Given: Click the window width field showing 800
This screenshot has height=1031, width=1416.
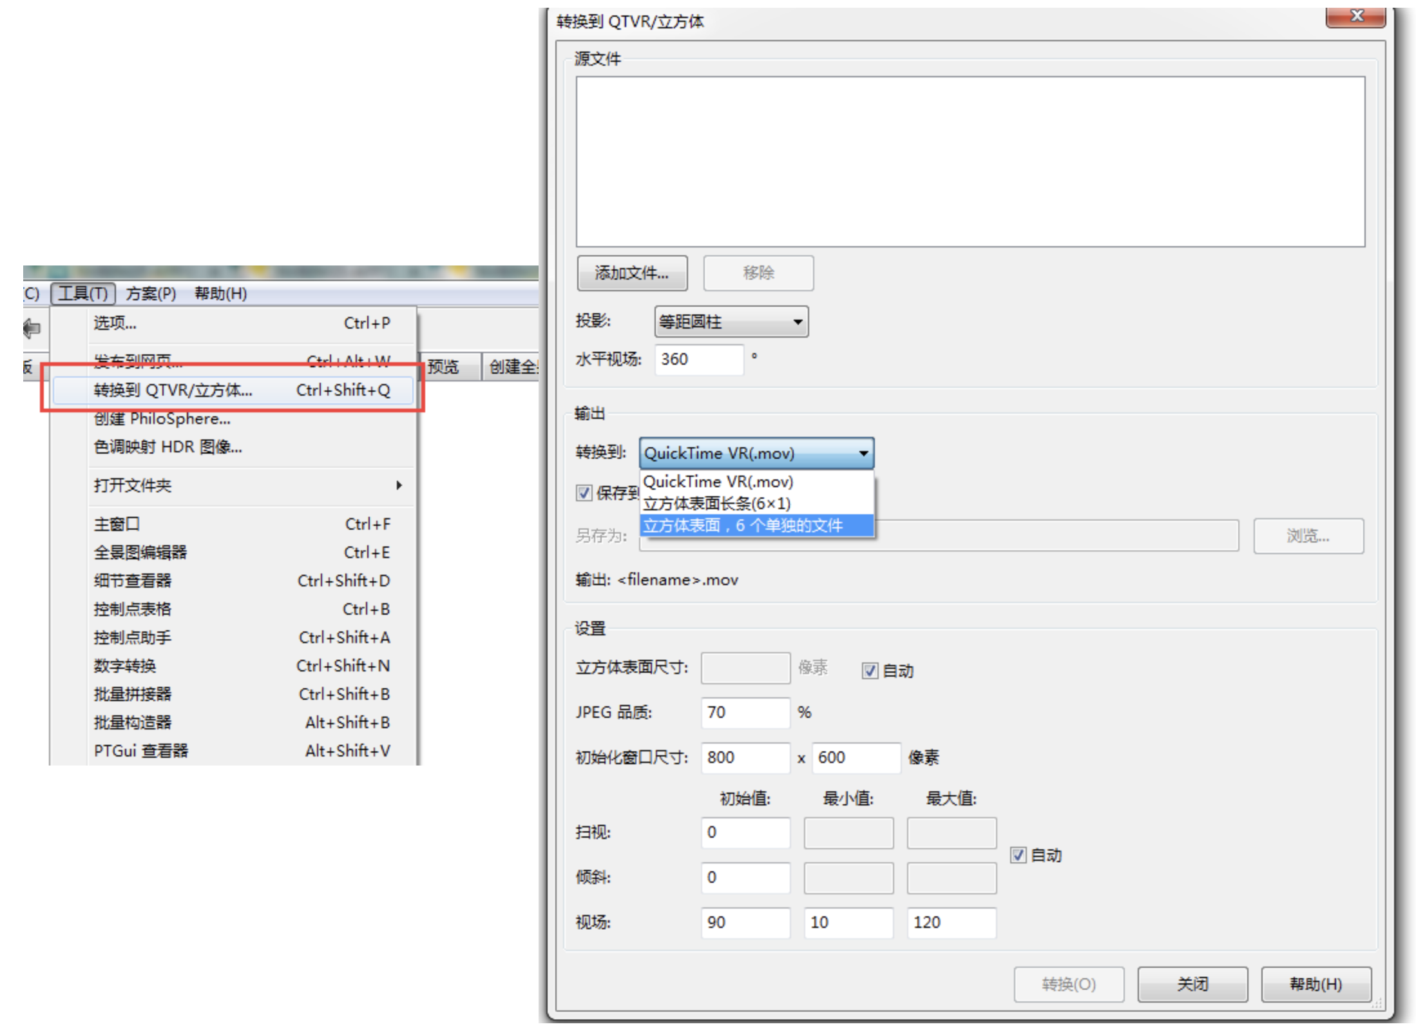Looking at the screenshot, I should [745, 757].
